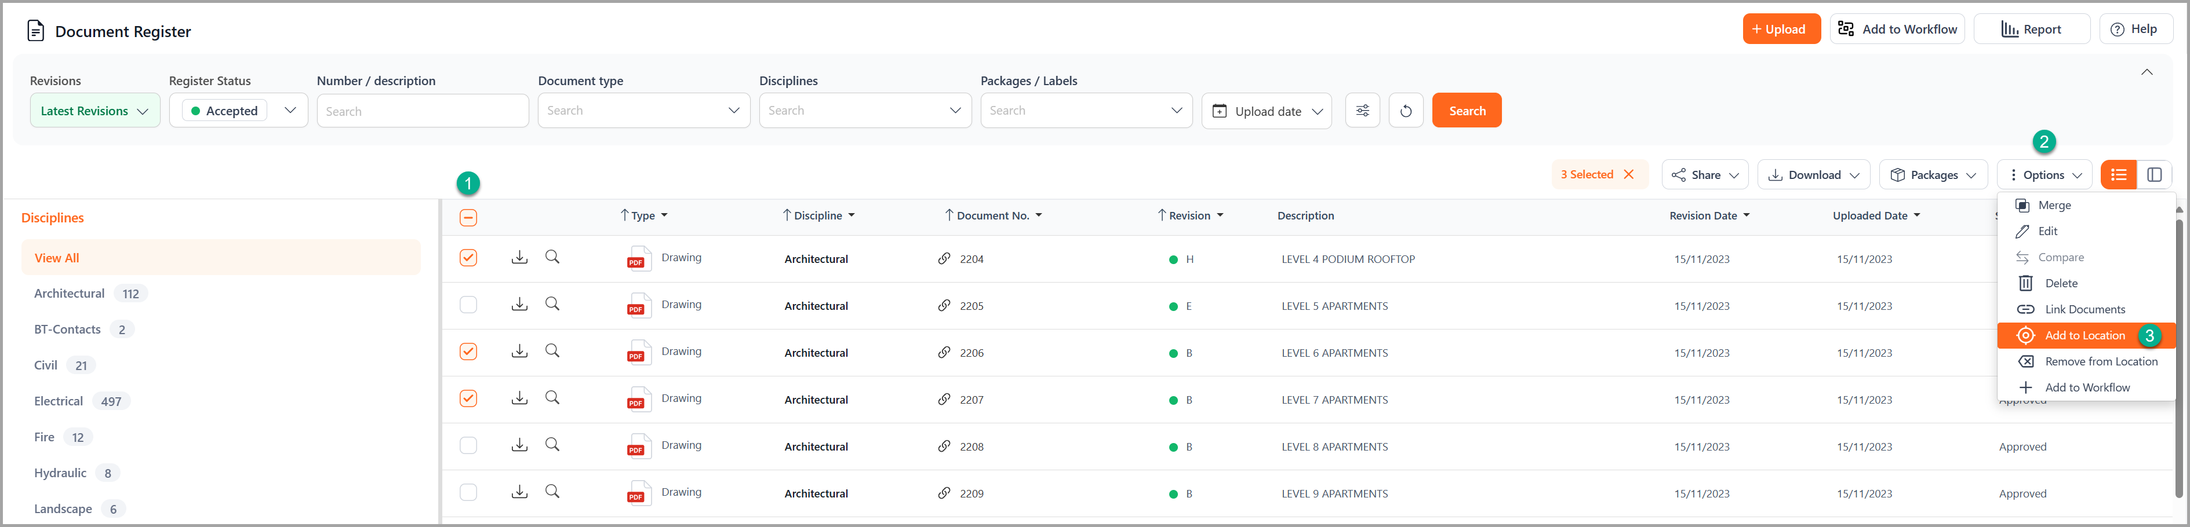Choose Add to Location menu entry
The width and height of the screenshot is (2190, 527).
pyautogui.click(x=2086, y=335)
